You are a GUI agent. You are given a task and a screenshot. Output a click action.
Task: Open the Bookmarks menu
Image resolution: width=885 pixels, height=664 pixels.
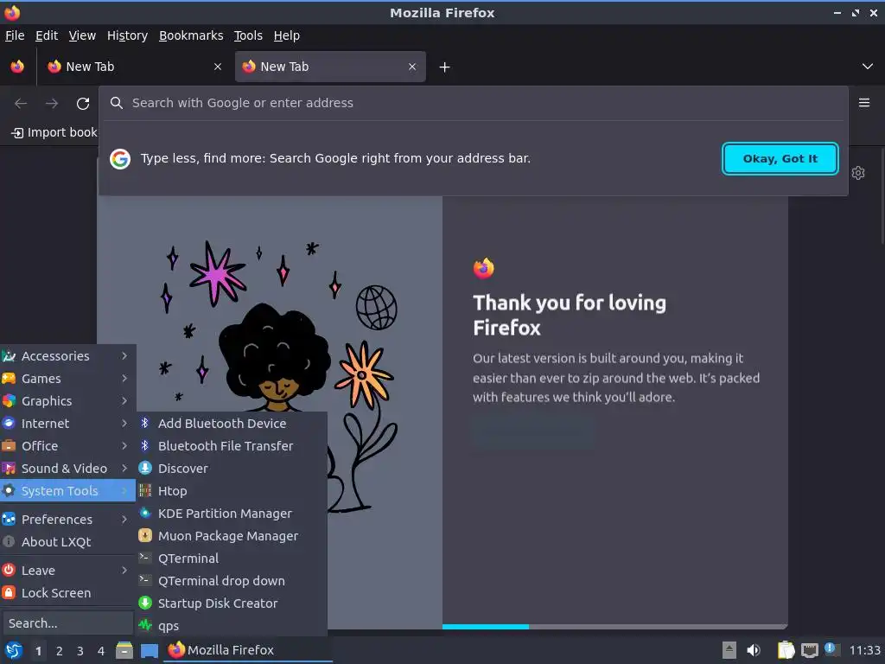tap(191, 35)
